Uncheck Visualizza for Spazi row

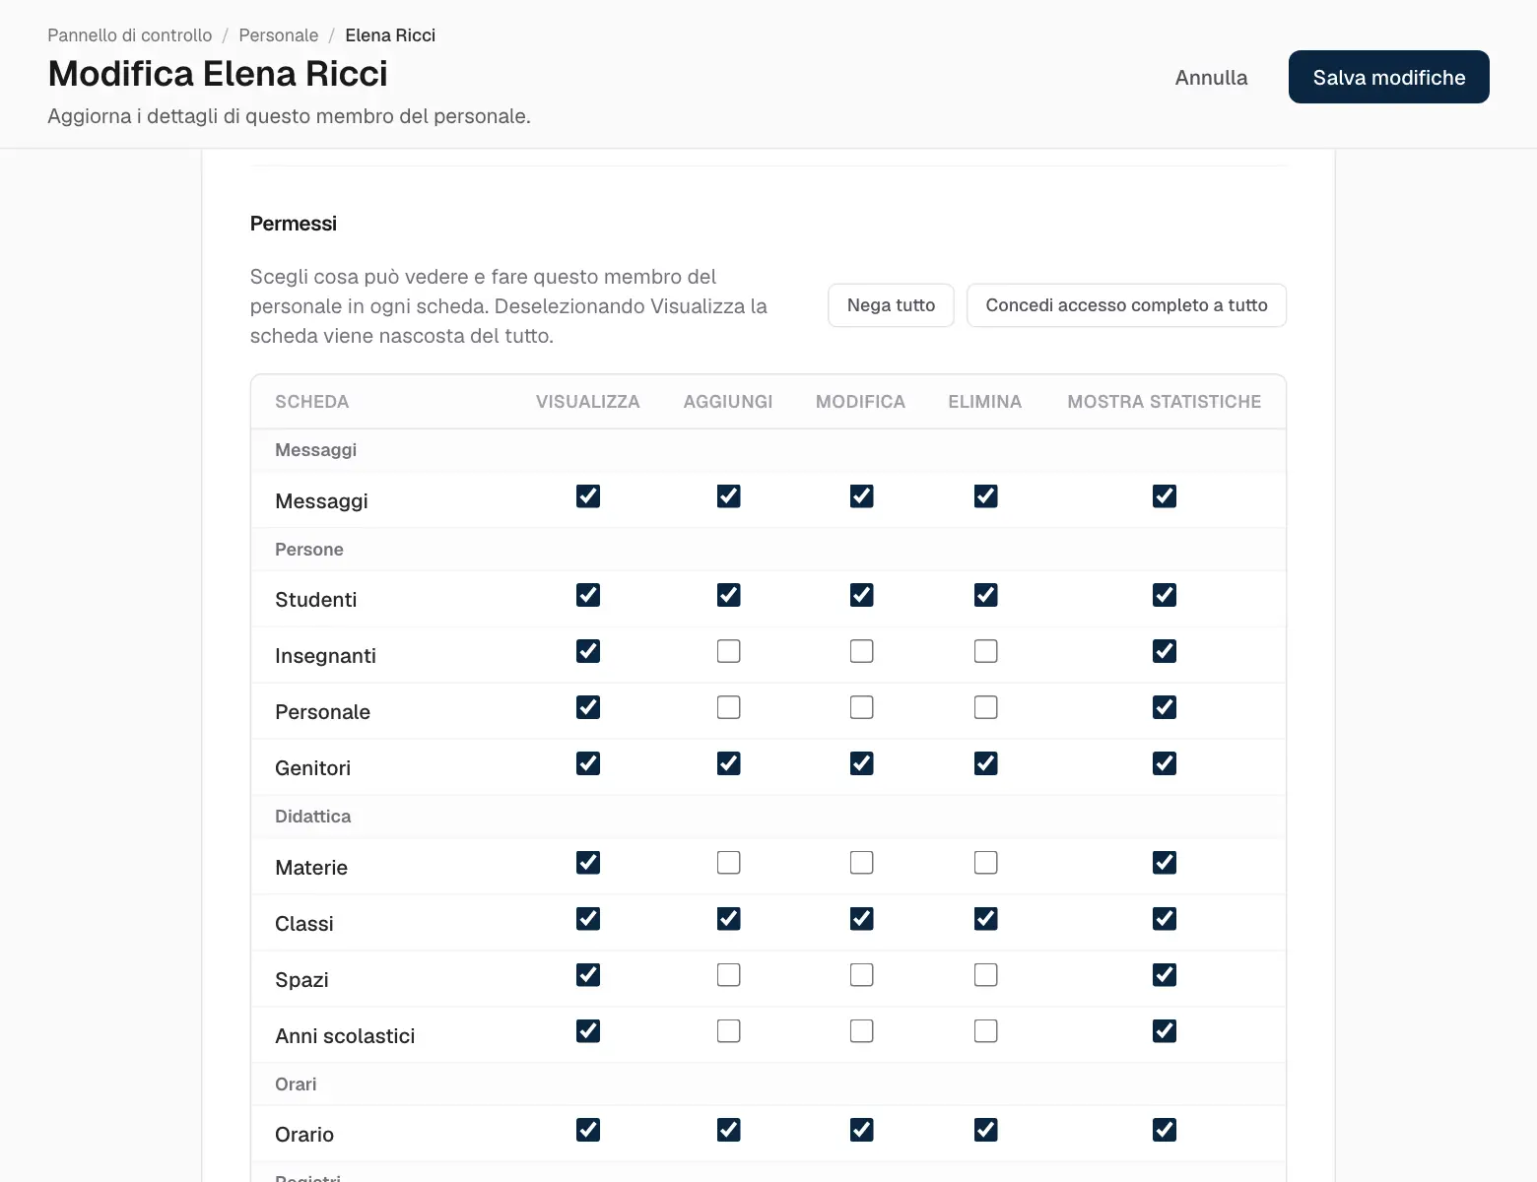click(x=588, y=975)
